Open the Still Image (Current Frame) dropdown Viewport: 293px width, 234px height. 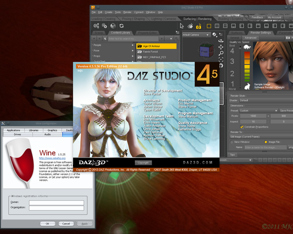point(261,137)
